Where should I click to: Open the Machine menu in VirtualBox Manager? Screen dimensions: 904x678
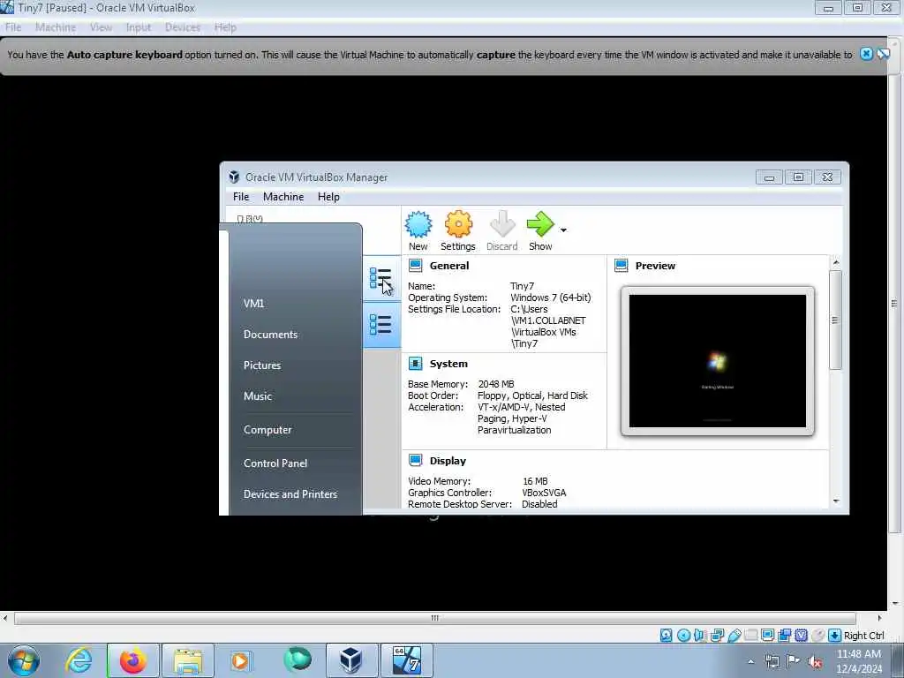(x=283, y=197)
